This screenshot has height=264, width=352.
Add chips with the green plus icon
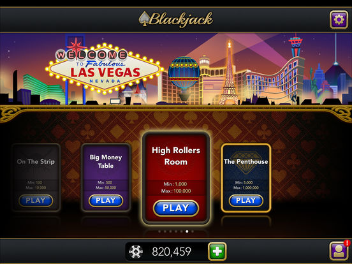[x=217, y=251]
